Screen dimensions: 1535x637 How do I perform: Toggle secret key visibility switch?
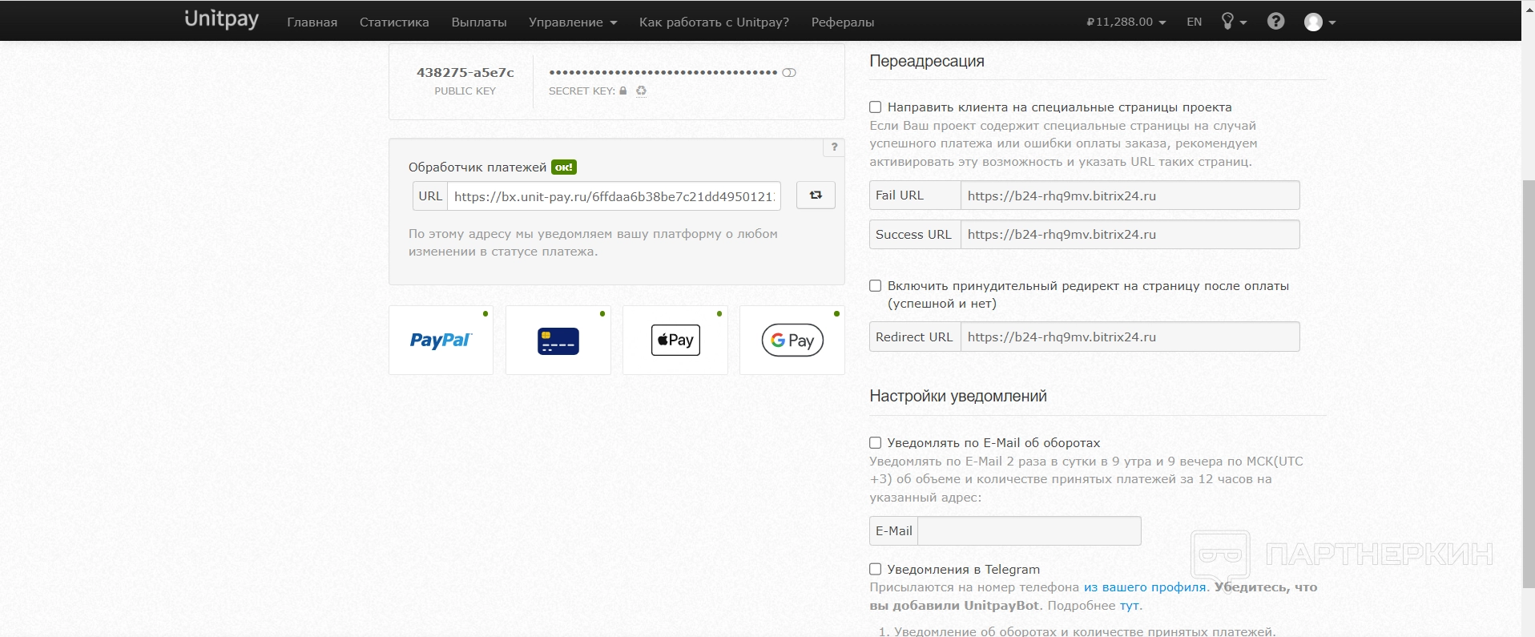click(x=789, y=73)
